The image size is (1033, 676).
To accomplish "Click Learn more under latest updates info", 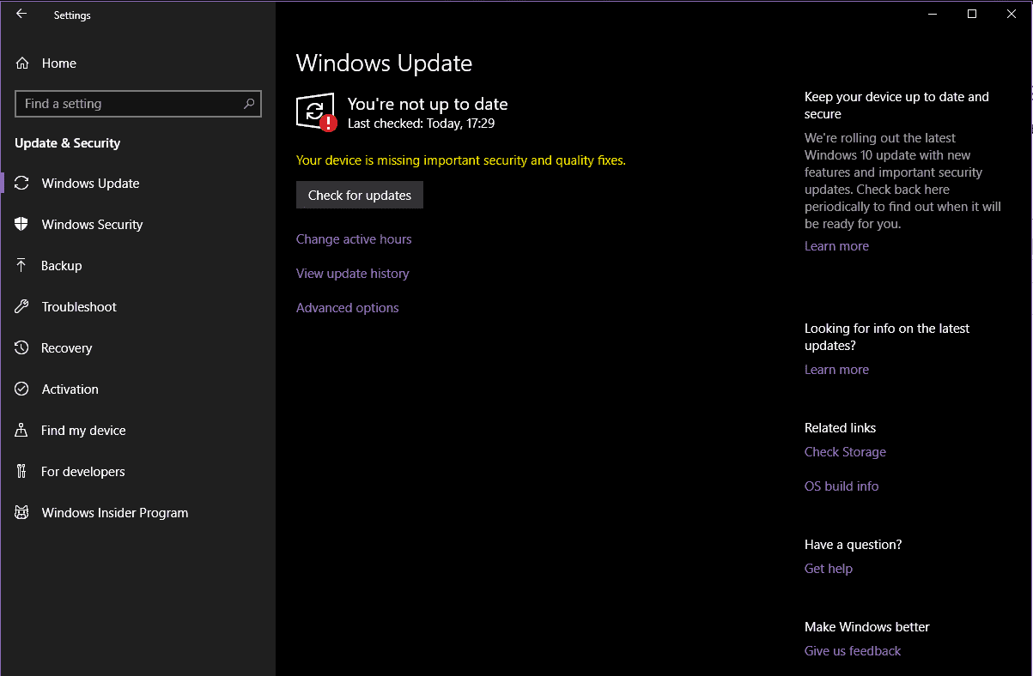I will click(x=836, y=370).
